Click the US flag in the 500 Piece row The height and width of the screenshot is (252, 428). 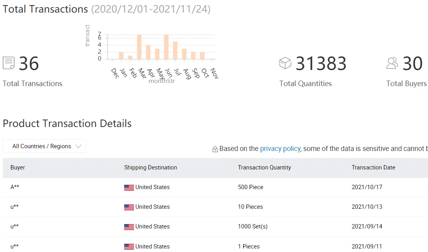click(x=129, y=188)
